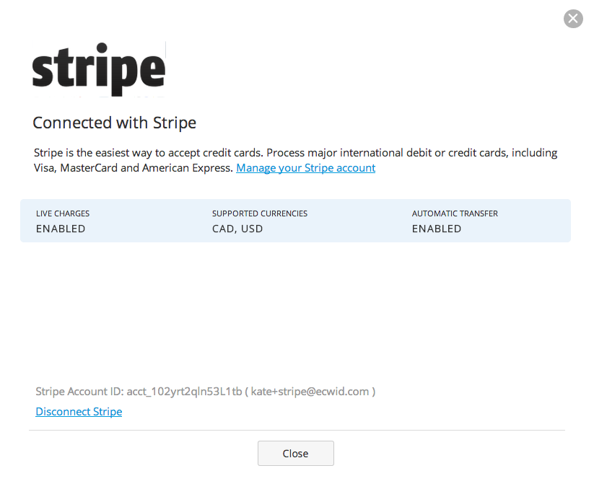Dismiss the dialog with the round X icon
The image size is (594, 489).
click(x=573, y=19)
